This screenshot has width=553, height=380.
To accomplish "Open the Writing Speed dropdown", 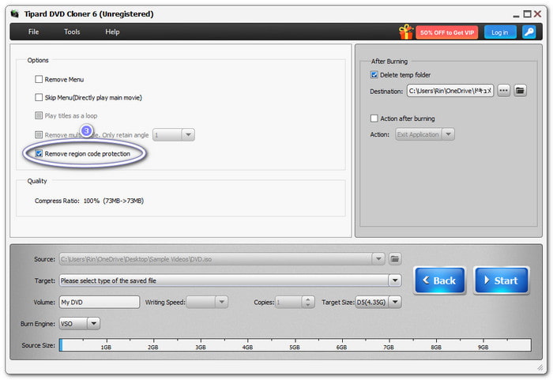I will 222,302.
